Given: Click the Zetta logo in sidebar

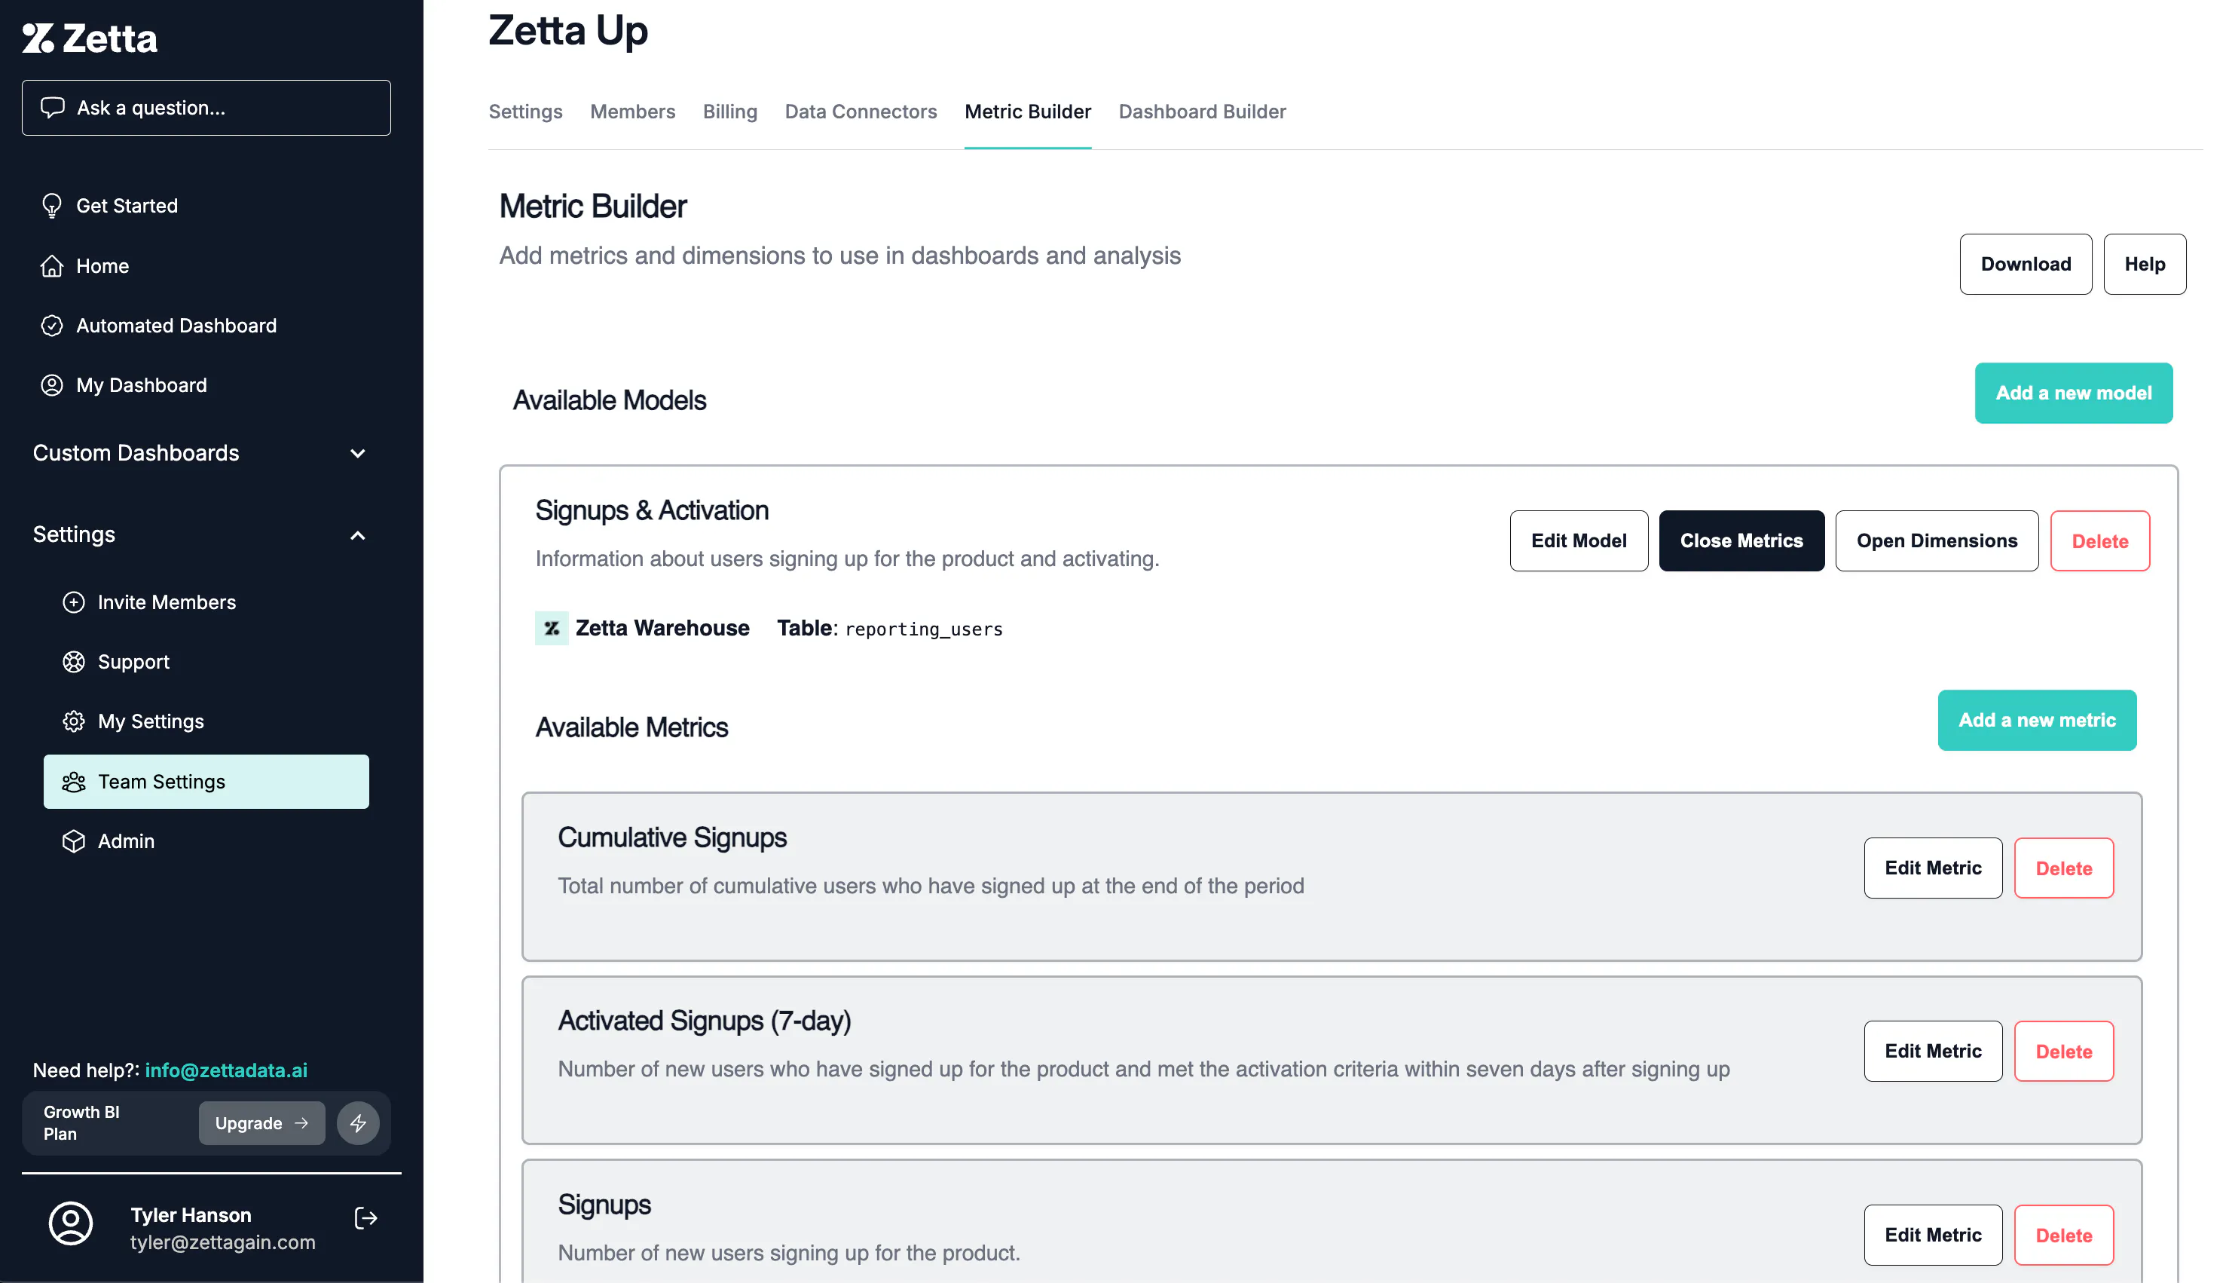Looking at the screenshot, I should [x=90, y=38].
